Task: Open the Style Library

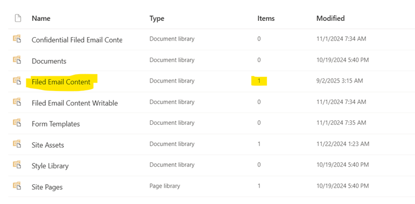Action: [x=50, y=166]
